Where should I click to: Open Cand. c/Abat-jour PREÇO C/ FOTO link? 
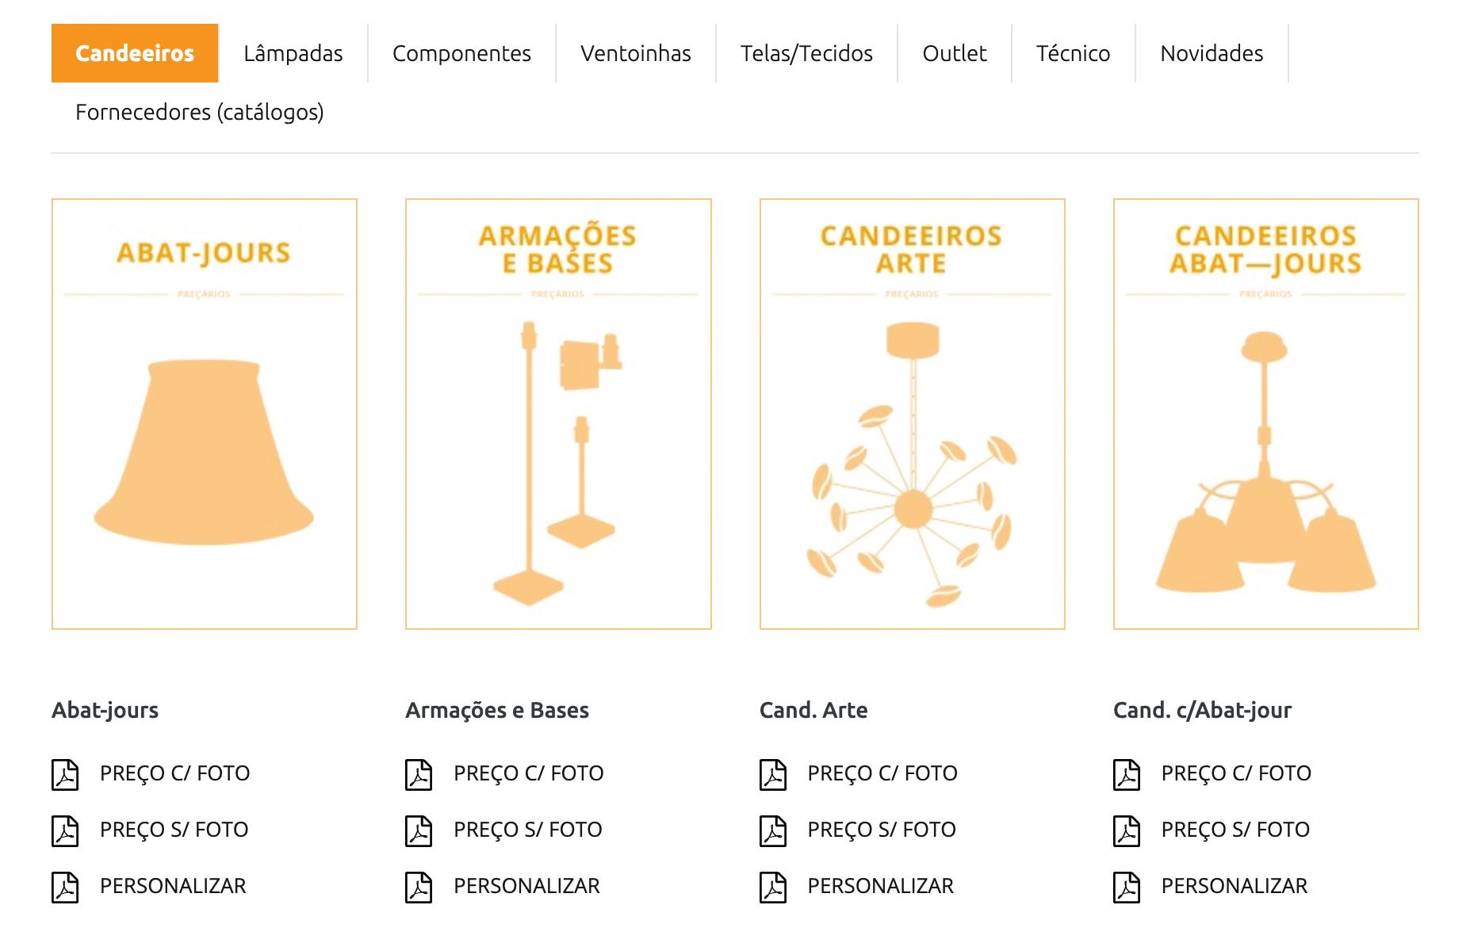point(1236,773)
